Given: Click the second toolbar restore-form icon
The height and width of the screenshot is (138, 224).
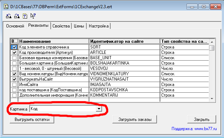Looking at the screenshot, I should pos(17,16).
